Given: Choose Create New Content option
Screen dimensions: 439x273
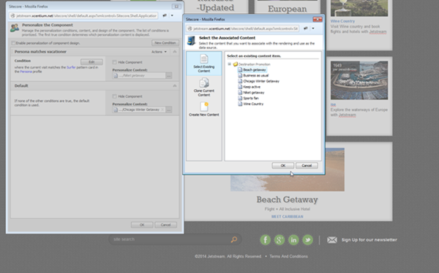Looking at the screenshot, I should pos(204,109).
